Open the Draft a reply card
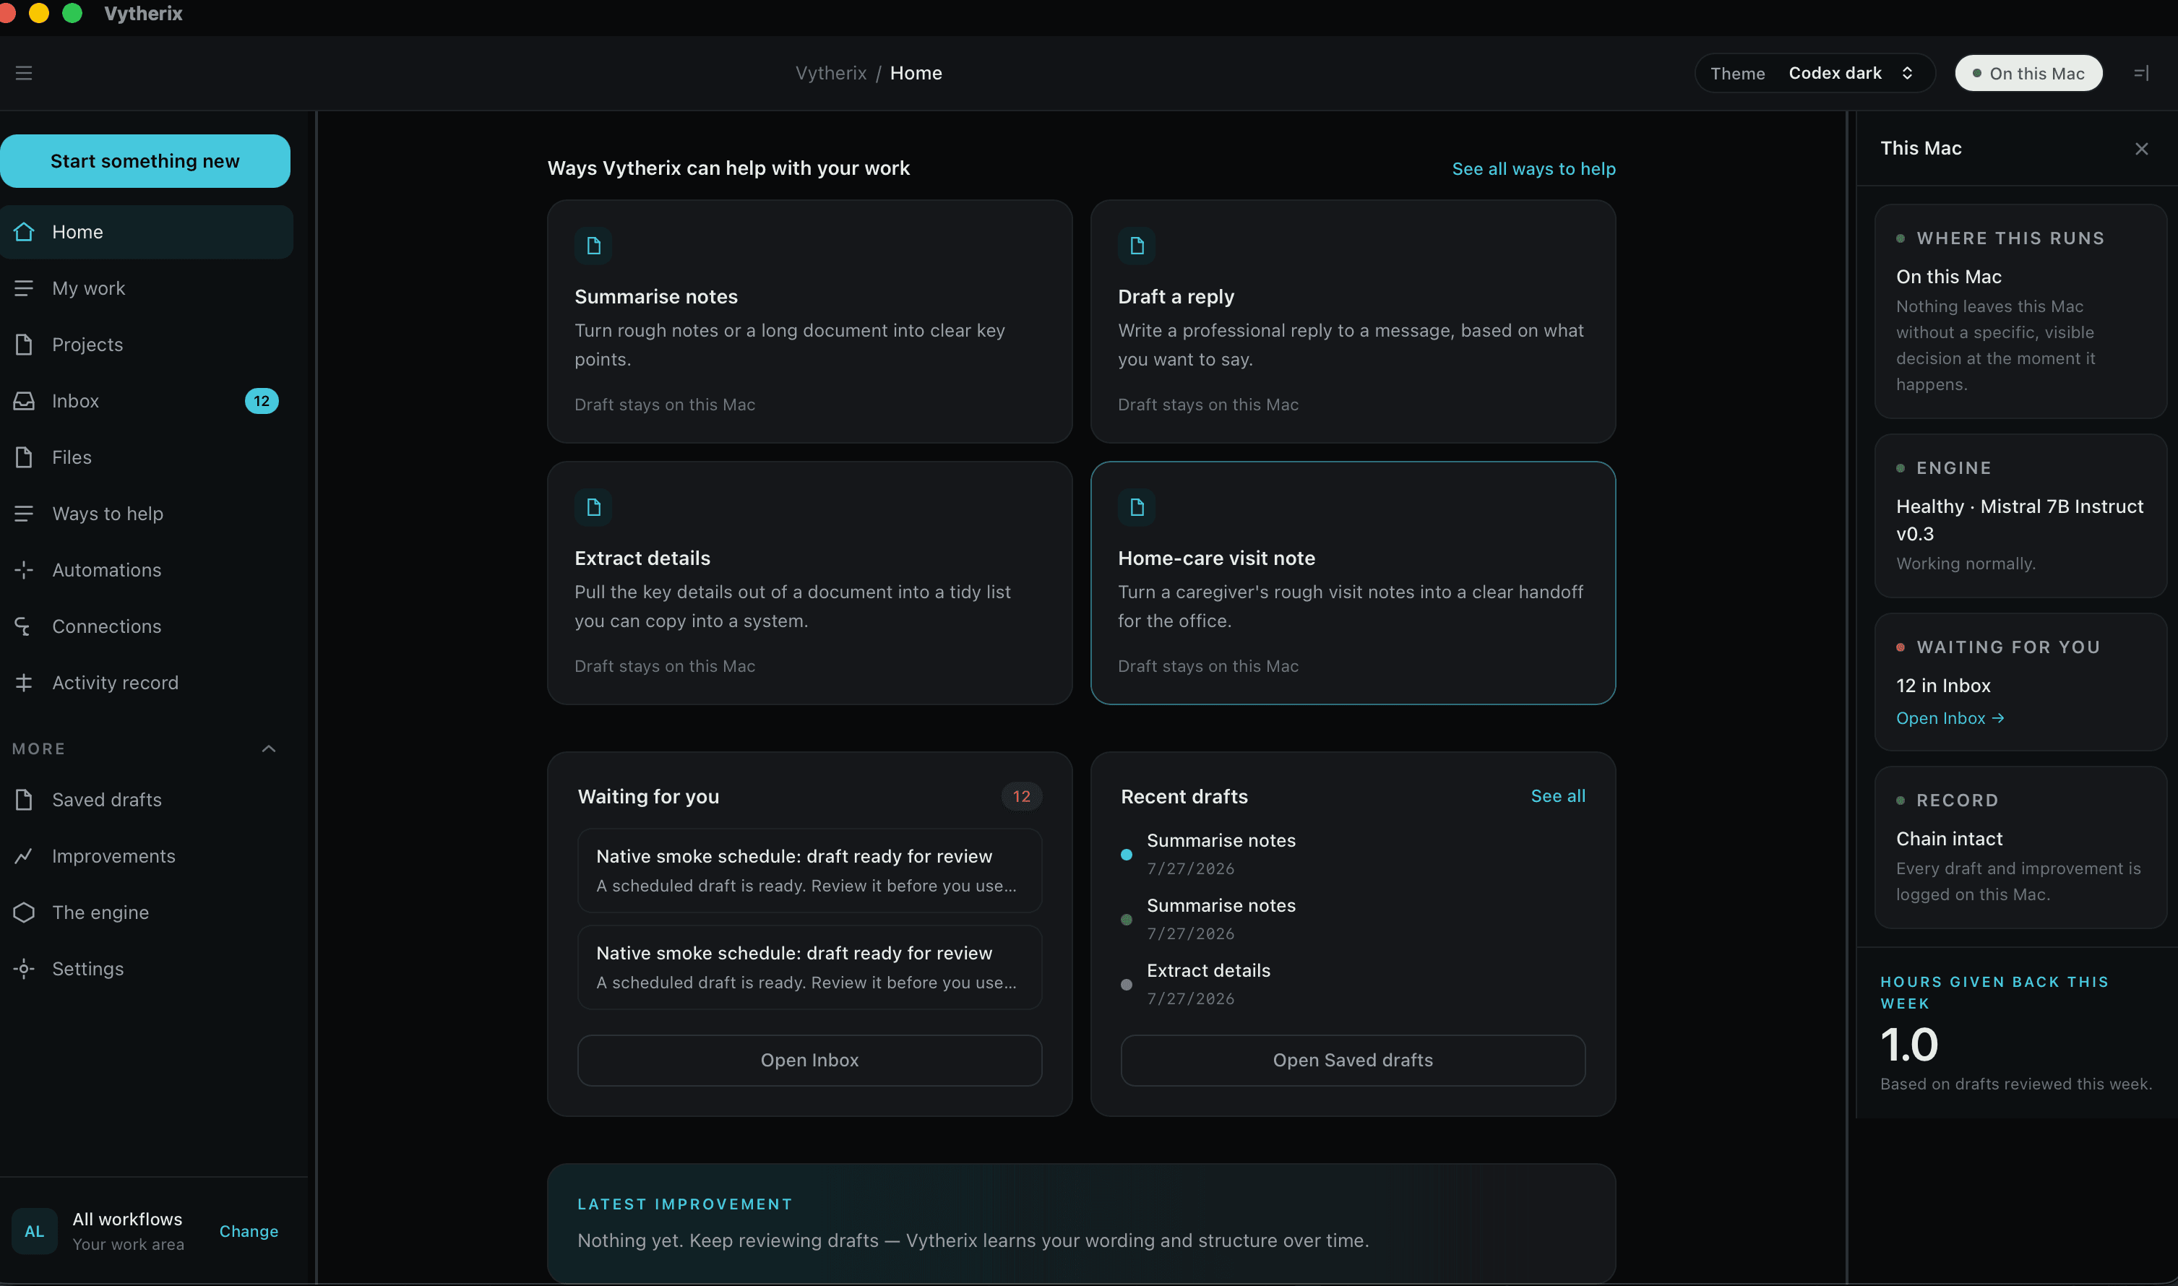2178x1286 pixels. [1353, 321]
